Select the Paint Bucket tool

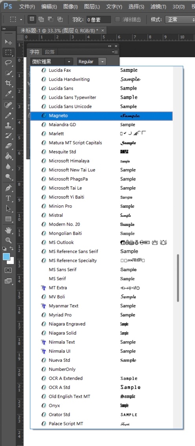click(x=8, y=156)
